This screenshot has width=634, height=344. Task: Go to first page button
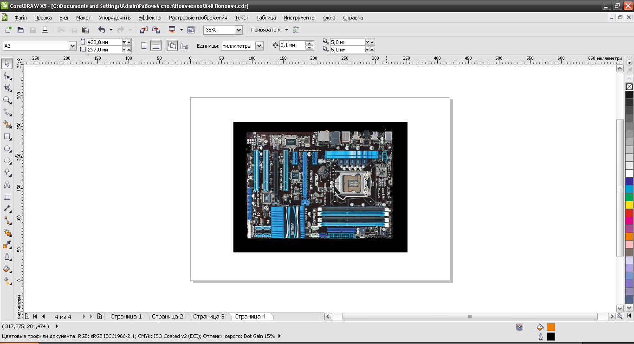click(35, 317)
